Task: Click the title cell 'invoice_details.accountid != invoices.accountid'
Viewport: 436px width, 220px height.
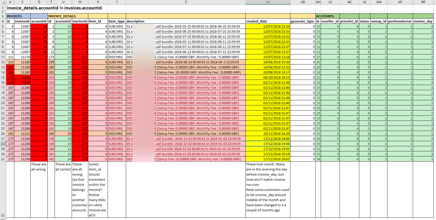Action: (x=54, y=8)
